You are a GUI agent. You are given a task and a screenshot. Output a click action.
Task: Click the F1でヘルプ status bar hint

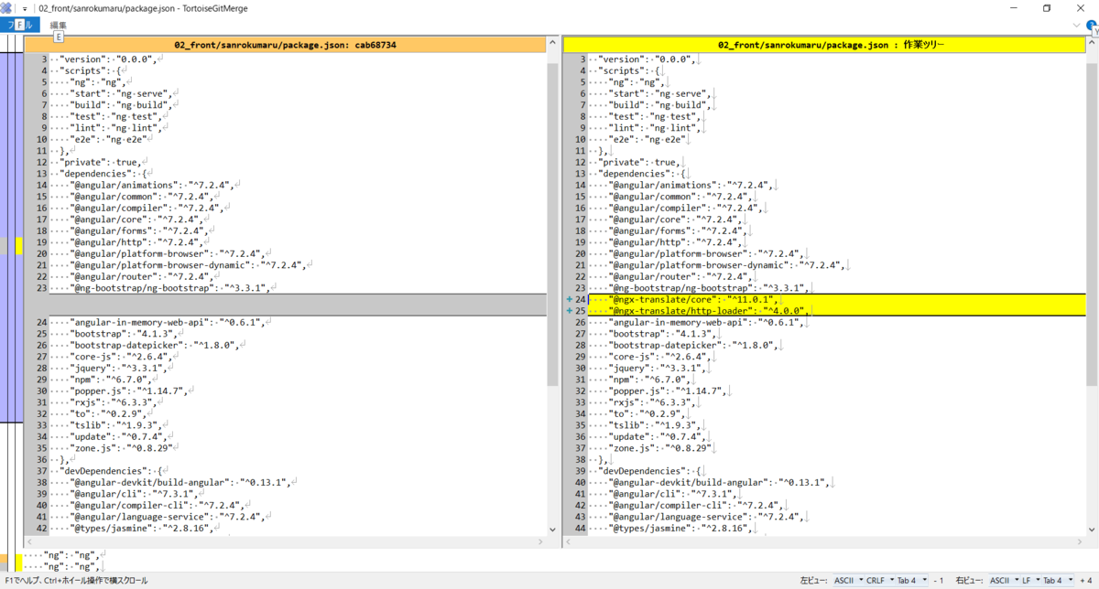[x=76, y=580]
